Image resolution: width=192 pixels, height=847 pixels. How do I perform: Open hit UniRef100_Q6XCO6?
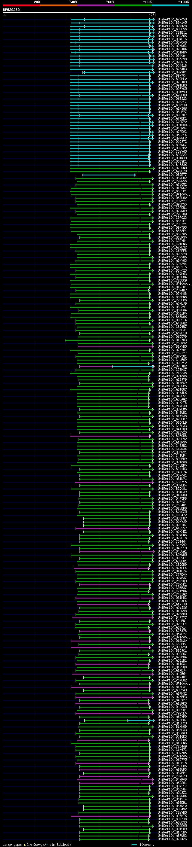172,42
